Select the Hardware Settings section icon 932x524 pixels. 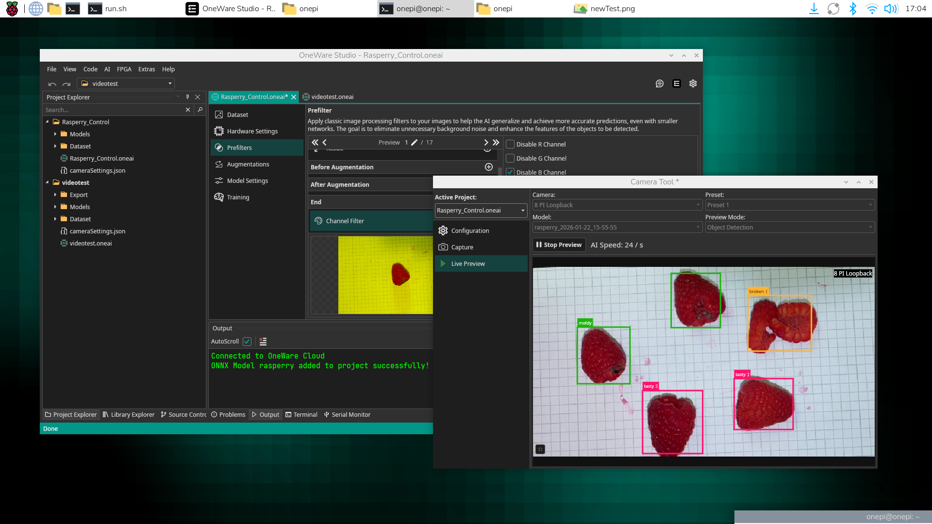pos(219,131)
